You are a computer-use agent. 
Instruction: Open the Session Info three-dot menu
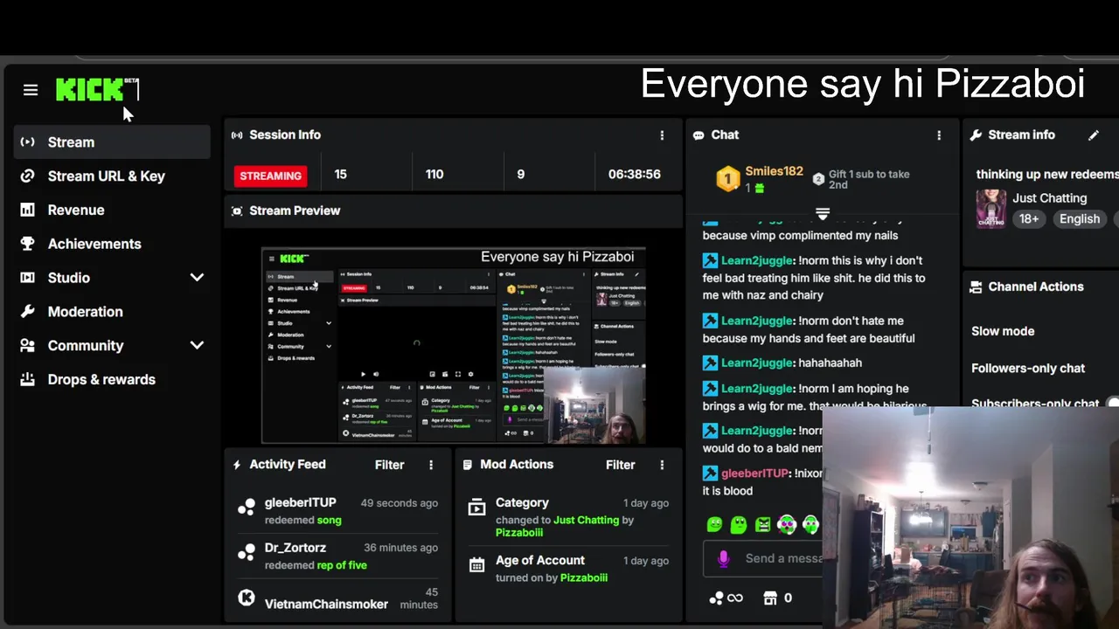point(662,135)
